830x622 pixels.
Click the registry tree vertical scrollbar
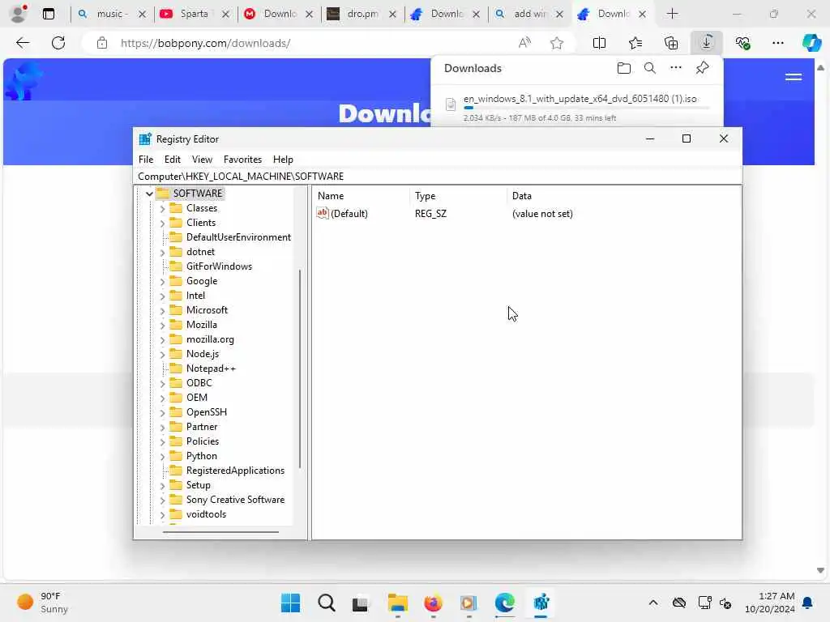pyautogui.click(x=300, y=369)
